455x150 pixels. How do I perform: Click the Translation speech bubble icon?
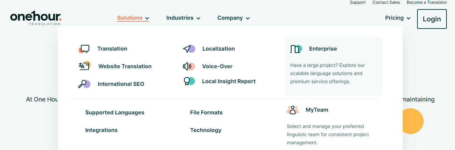[x=84, y=49]
